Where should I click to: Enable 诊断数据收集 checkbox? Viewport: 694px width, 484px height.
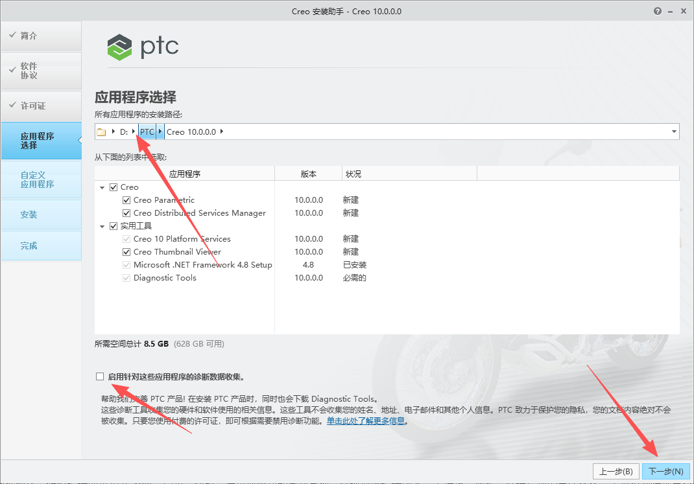tap(99, 376)
